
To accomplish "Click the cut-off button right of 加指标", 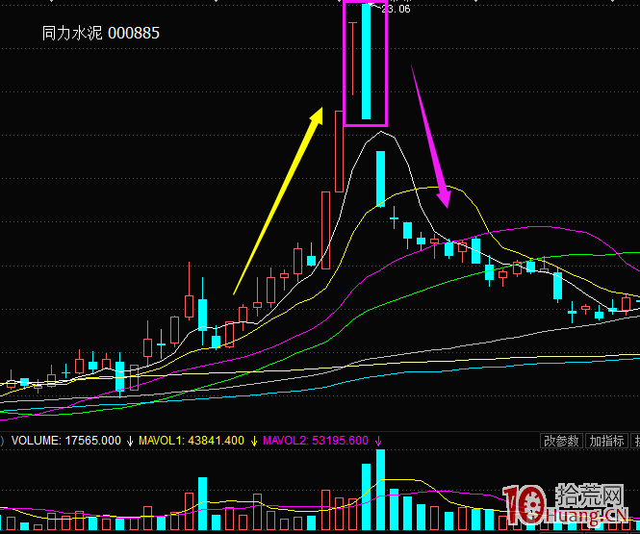I will point(635,441).
